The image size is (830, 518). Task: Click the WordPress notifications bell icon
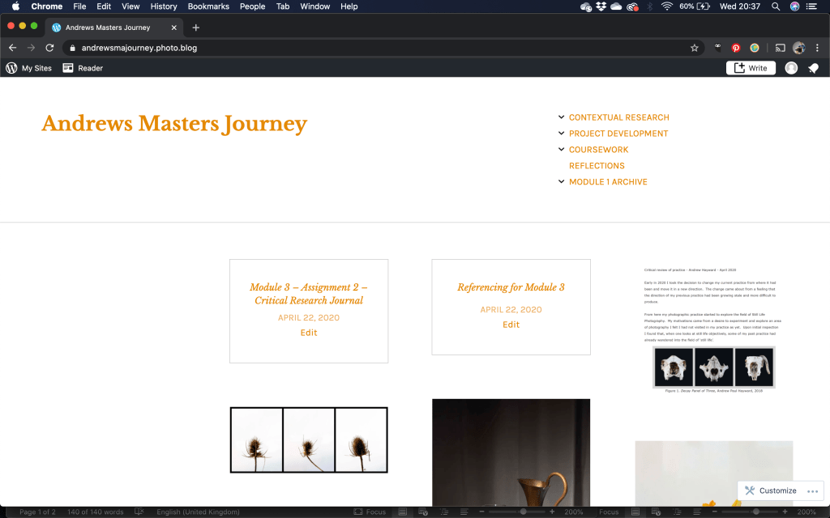(813, 68)
